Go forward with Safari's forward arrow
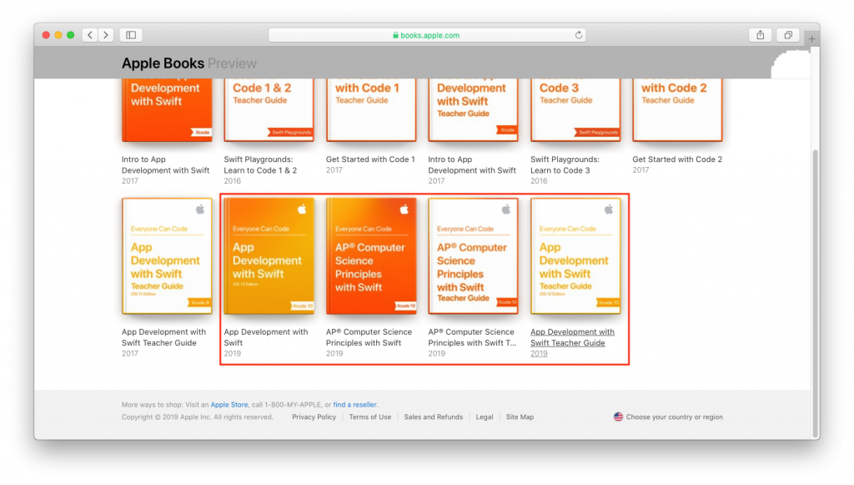Viewport: 854px width, 485px height. coord(106,35)
